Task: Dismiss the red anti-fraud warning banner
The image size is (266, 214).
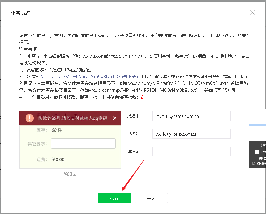Action: [x=115, y=118]
